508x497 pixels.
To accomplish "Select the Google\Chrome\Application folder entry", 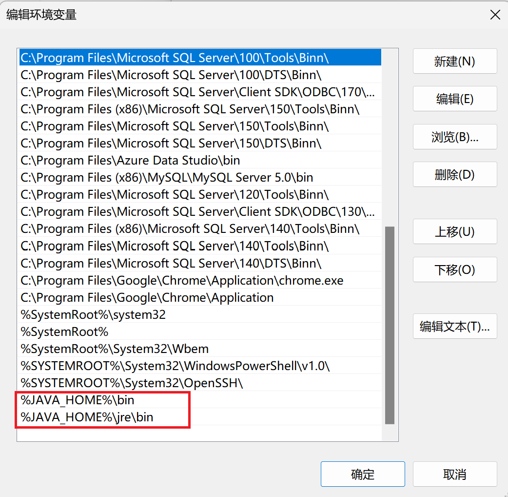I will click(200, 297).
